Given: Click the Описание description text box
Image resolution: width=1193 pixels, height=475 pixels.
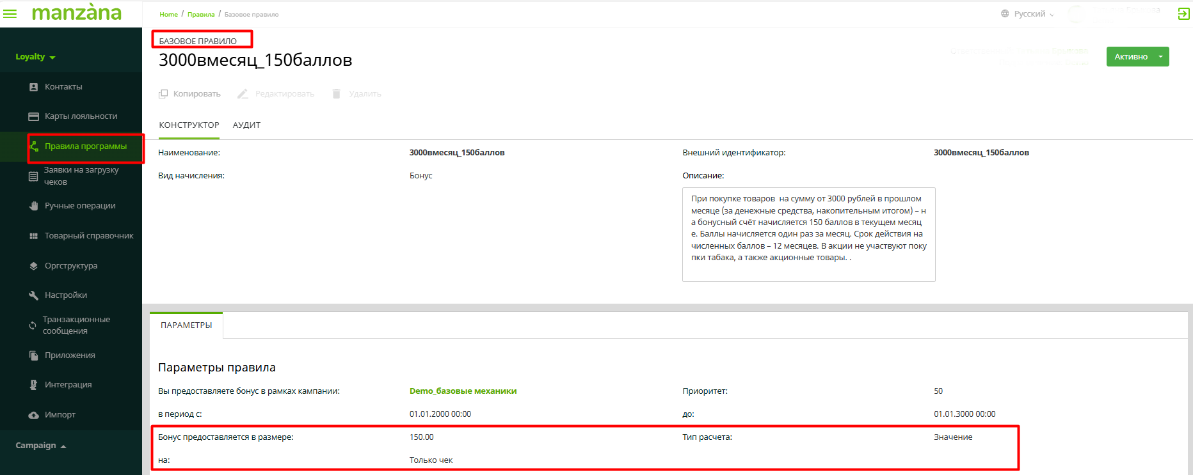Looking at the screenshot, I should (808, 234).
